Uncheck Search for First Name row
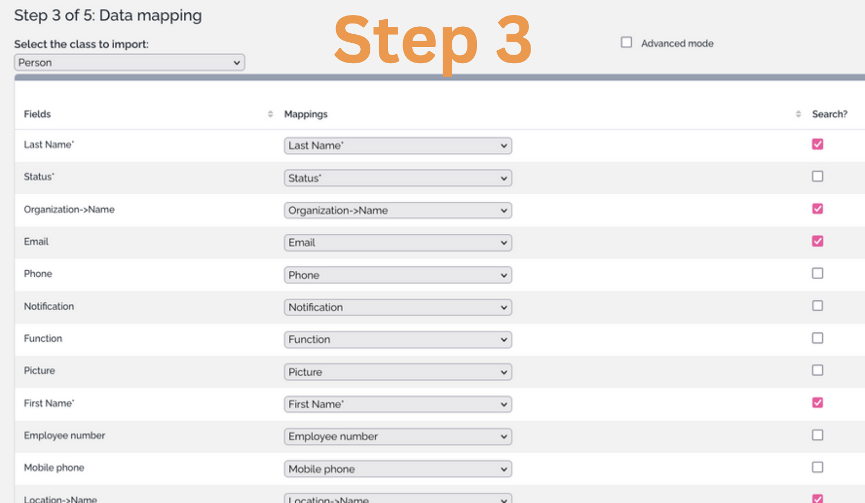Screen dimensions: 865x503 point(817,403)
